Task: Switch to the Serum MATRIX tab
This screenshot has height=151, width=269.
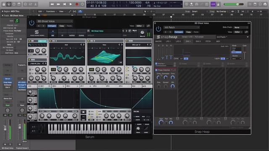Action: click(x=72, y=33)
